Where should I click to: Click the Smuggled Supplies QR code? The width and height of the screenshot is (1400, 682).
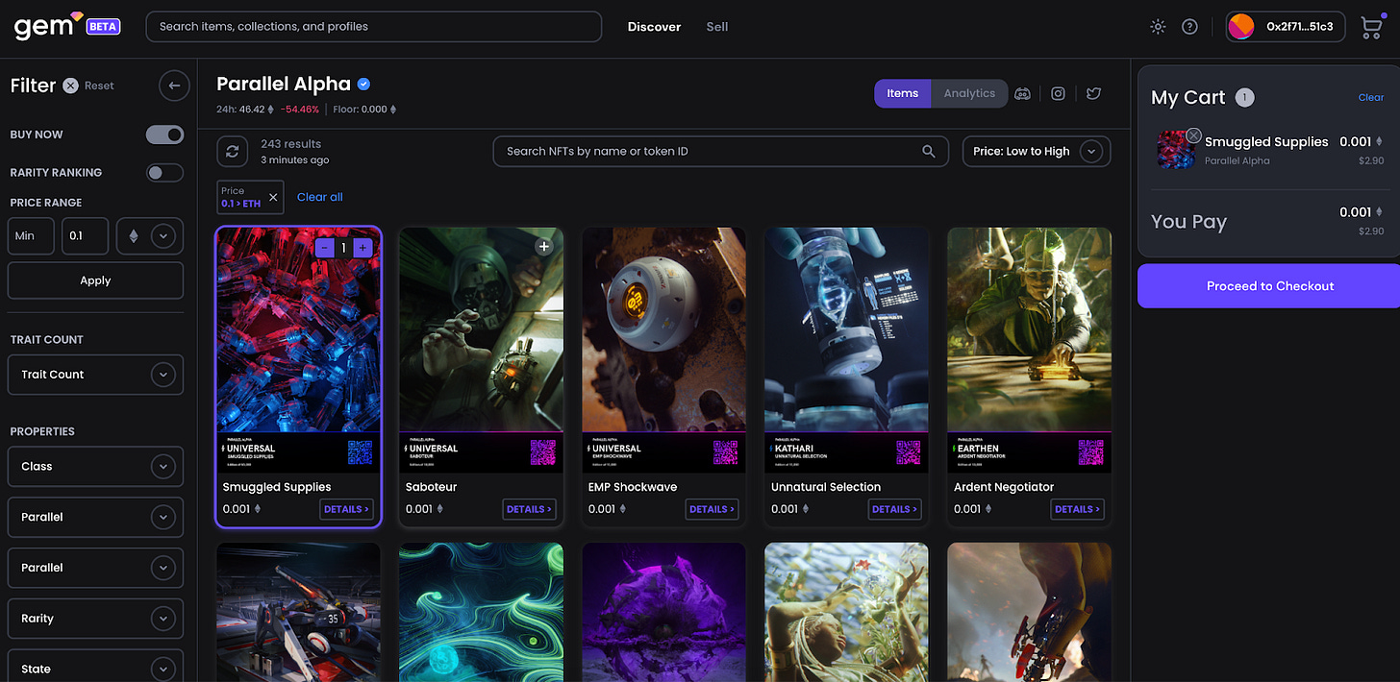(x=361, y=452)
